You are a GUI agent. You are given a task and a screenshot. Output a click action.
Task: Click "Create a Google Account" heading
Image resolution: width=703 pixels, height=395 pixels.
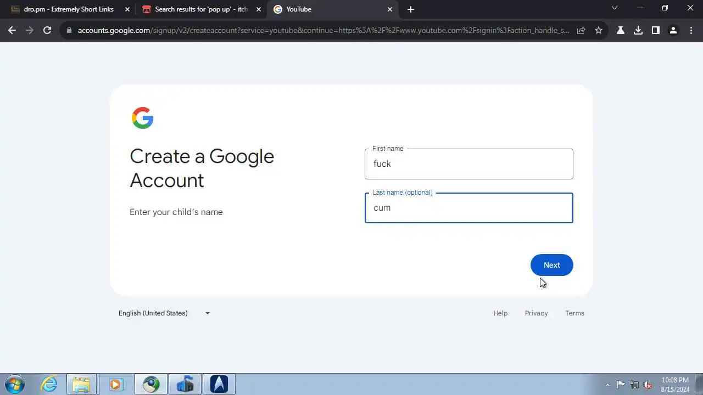[x=202, y=168]
